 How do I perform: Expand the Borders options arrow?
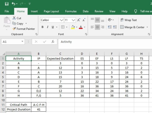(67, 27)
